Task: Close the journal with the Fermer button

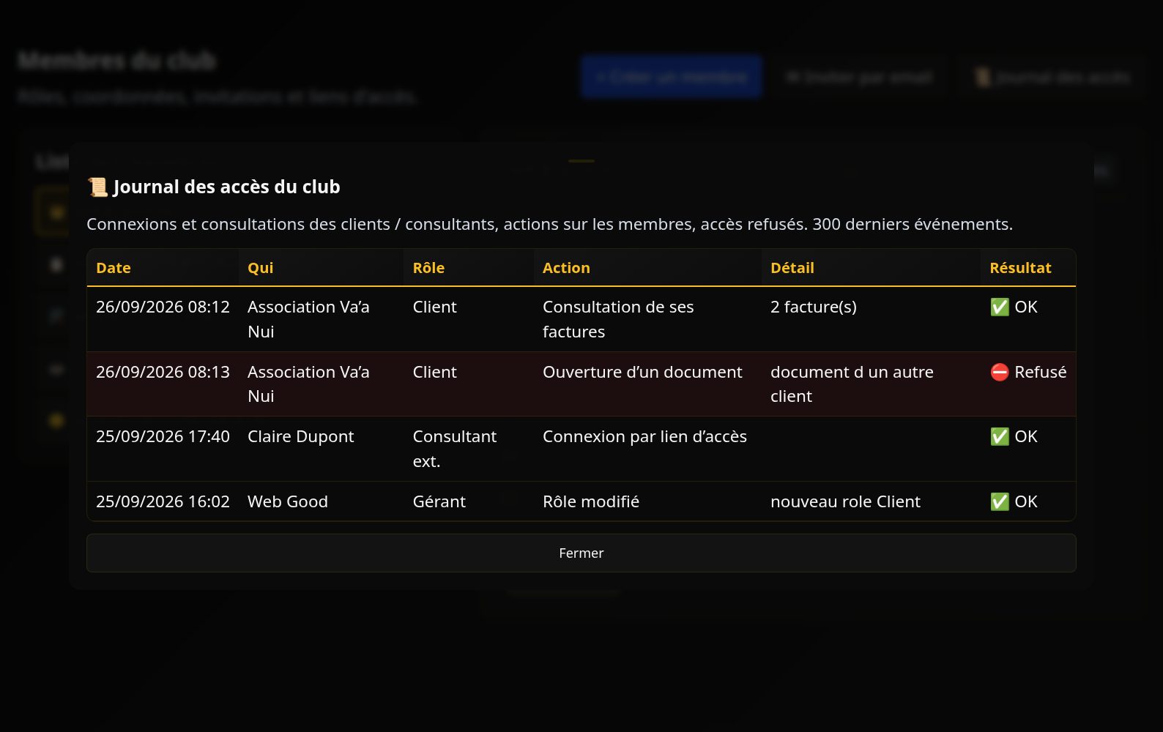Action: [581, 553]
